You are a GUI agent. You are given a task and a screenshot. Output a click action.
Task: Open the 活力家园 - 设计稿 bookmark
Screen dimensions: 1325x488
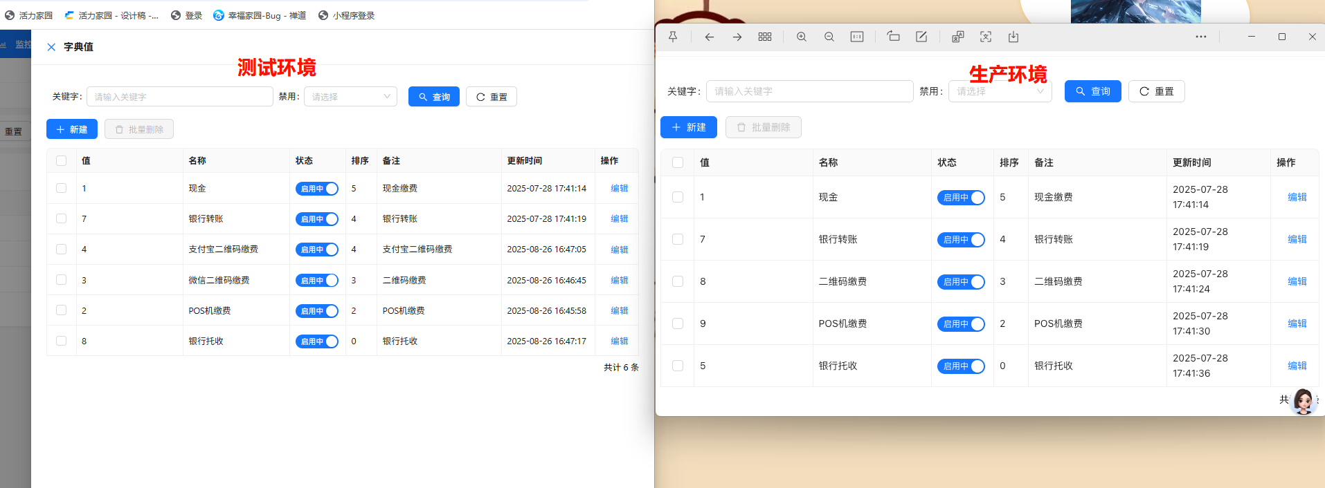coord(111,15)
